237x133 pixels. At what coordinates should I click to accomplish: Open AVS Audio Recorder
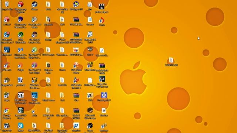click(76, 83)
